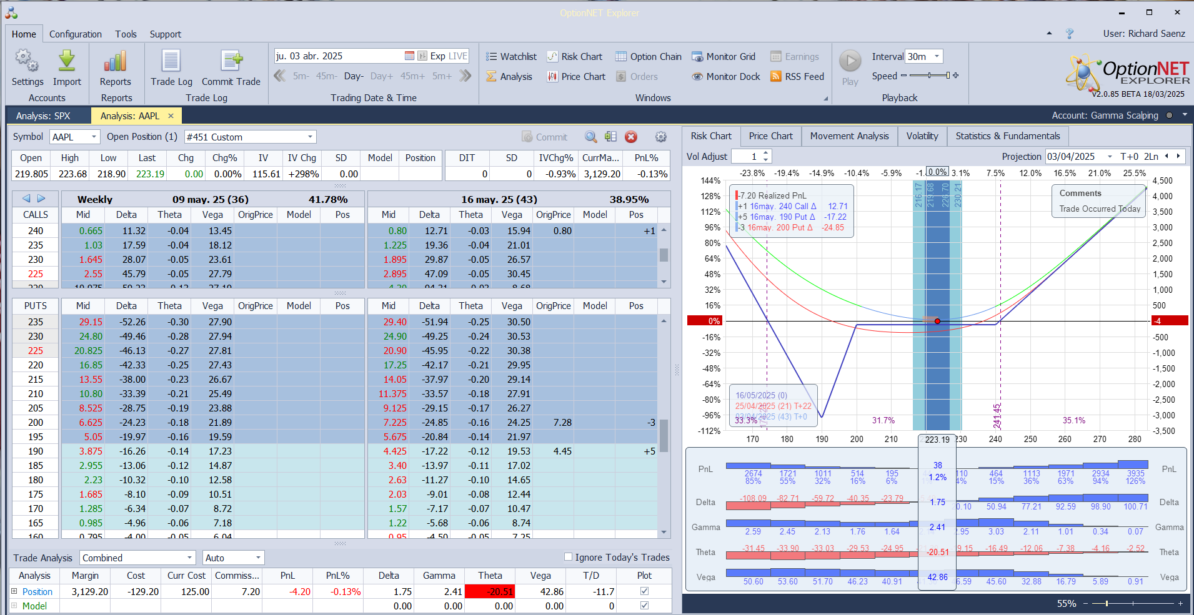The width and height of the screenshot is (1194, 615).
Task: Expand the Model row in analysis table
Action: point(14,606)
